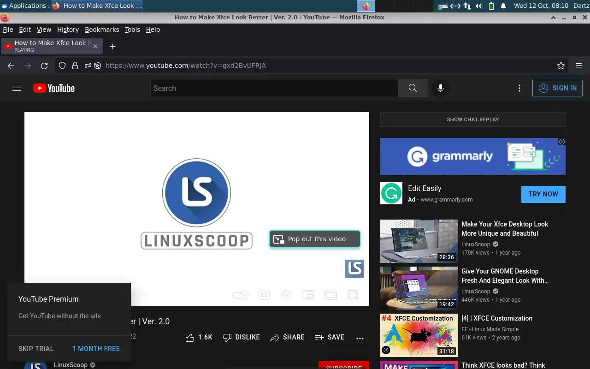Open the File menu

(x=8, y=30)
